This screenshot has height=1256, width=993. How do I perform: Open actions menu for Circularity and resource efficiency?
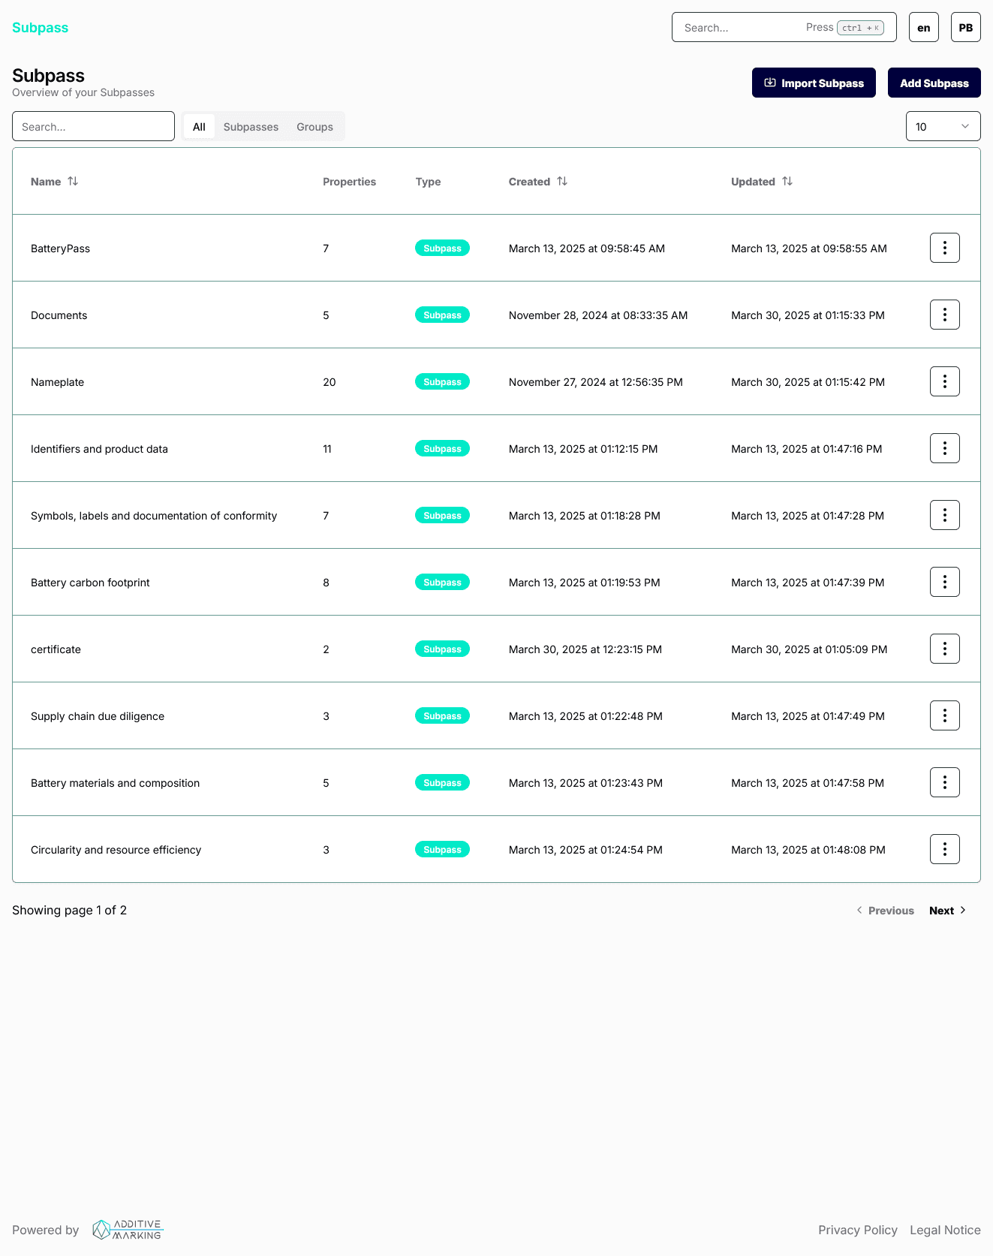pos(944,849)
